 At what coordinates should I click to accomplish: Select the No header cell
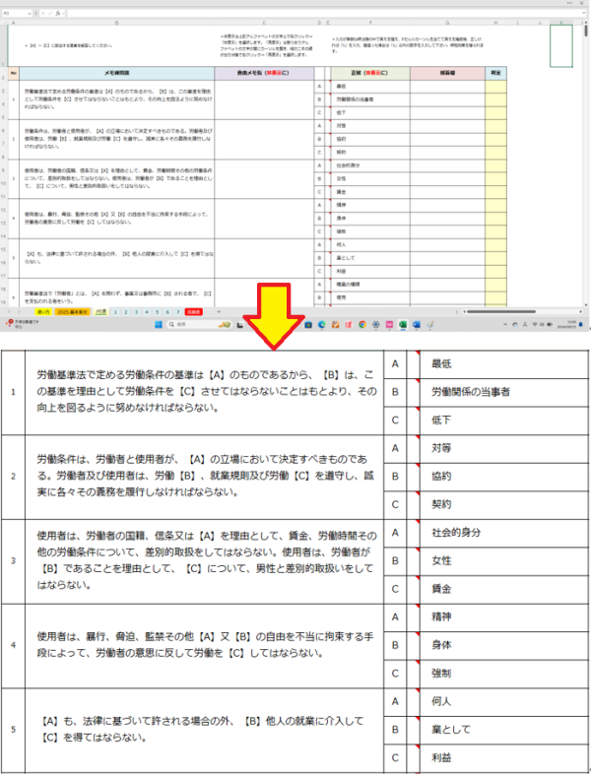14,73
